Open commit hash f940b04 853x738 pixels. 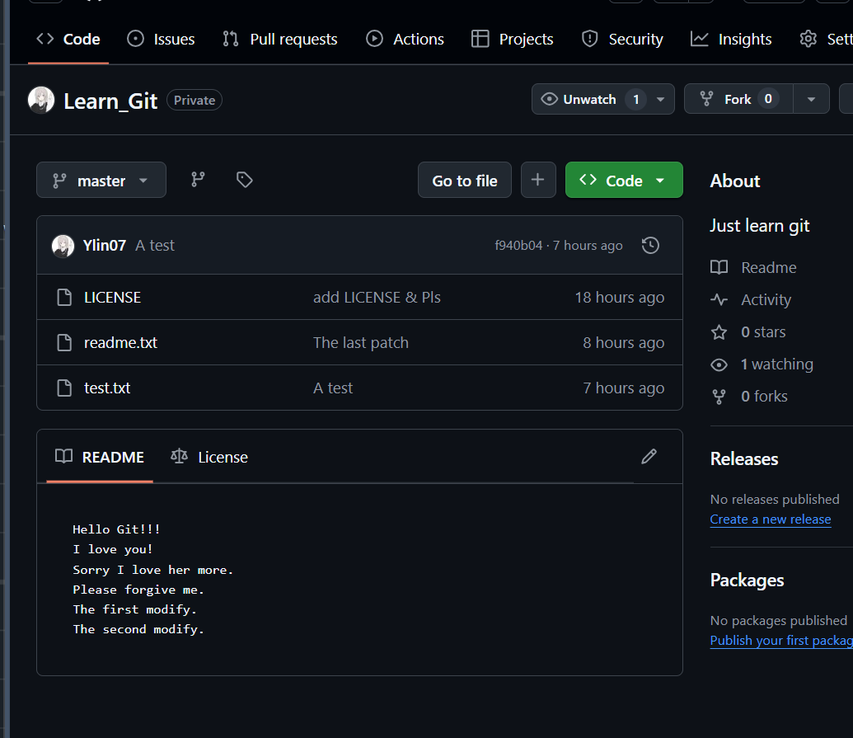tap(518, 246)
